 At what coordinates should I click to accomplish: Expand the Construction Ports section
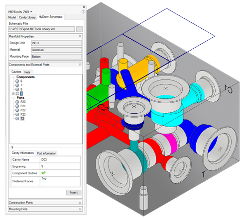tap(80, 203)
